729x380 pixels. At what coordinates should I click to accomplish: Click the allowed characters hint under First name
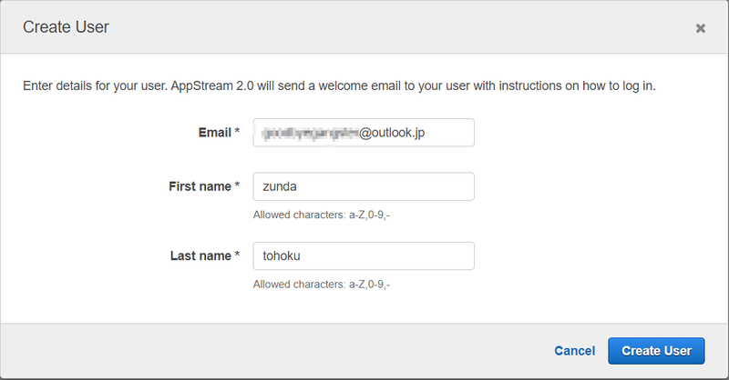coord(327,215)
